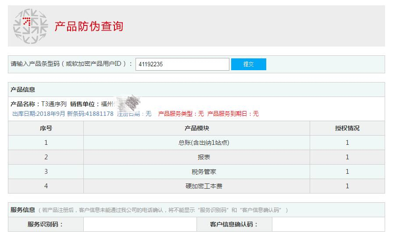Focus the product barcode input field
Screen dimensions: 393x244
[182, 64]
